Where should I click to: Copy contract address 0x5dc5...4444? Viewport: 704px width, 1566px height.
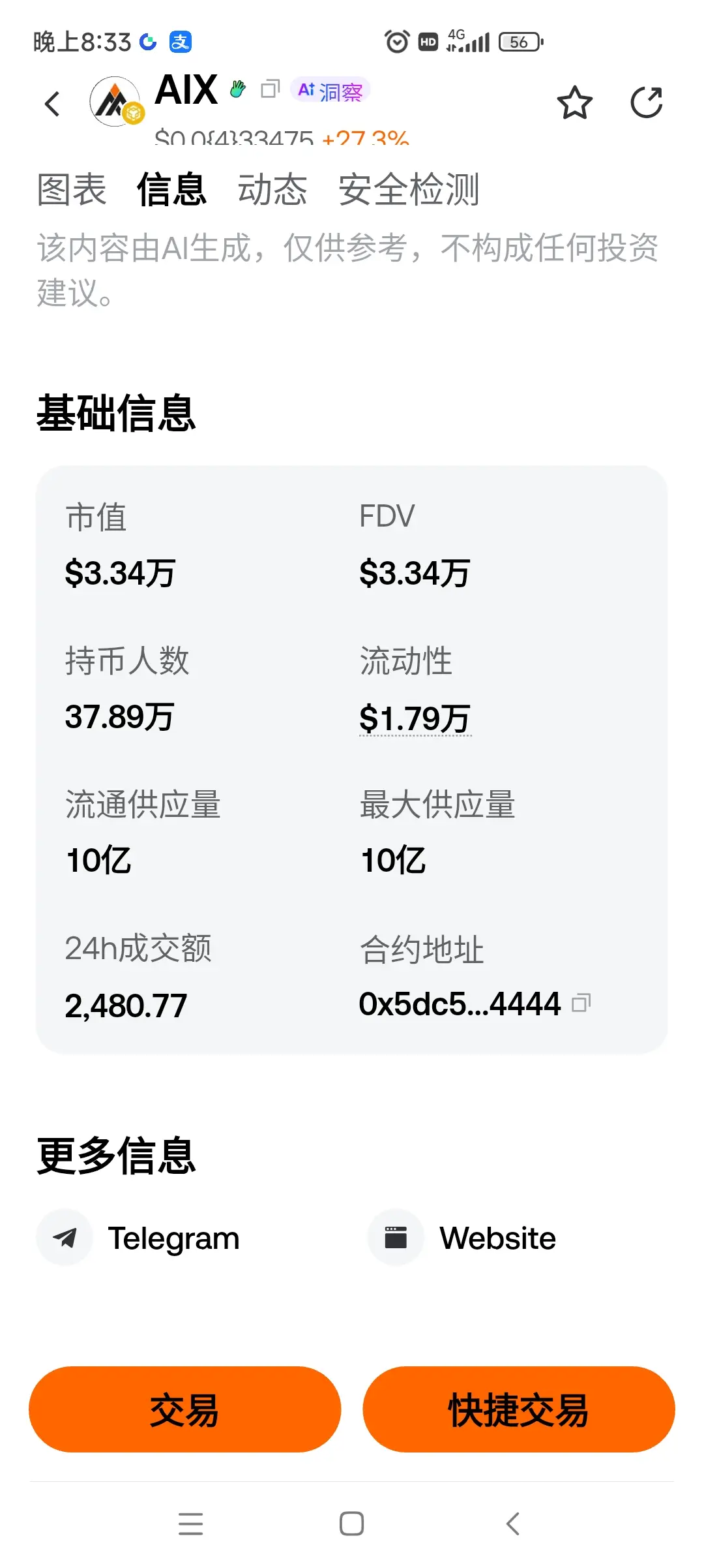pos(581,1002)
